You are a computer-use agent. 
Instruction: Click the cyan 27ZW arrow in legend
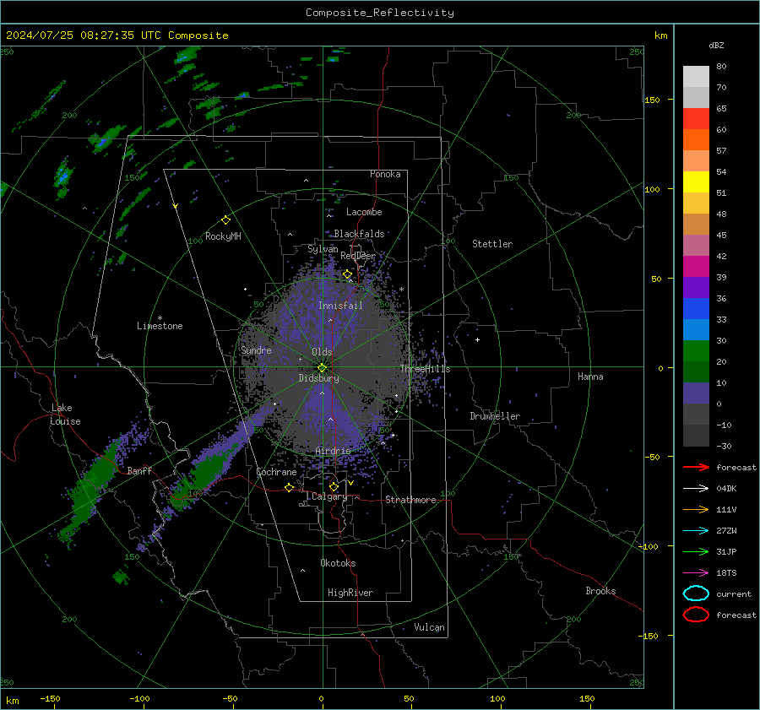click(x=696, y=531)
